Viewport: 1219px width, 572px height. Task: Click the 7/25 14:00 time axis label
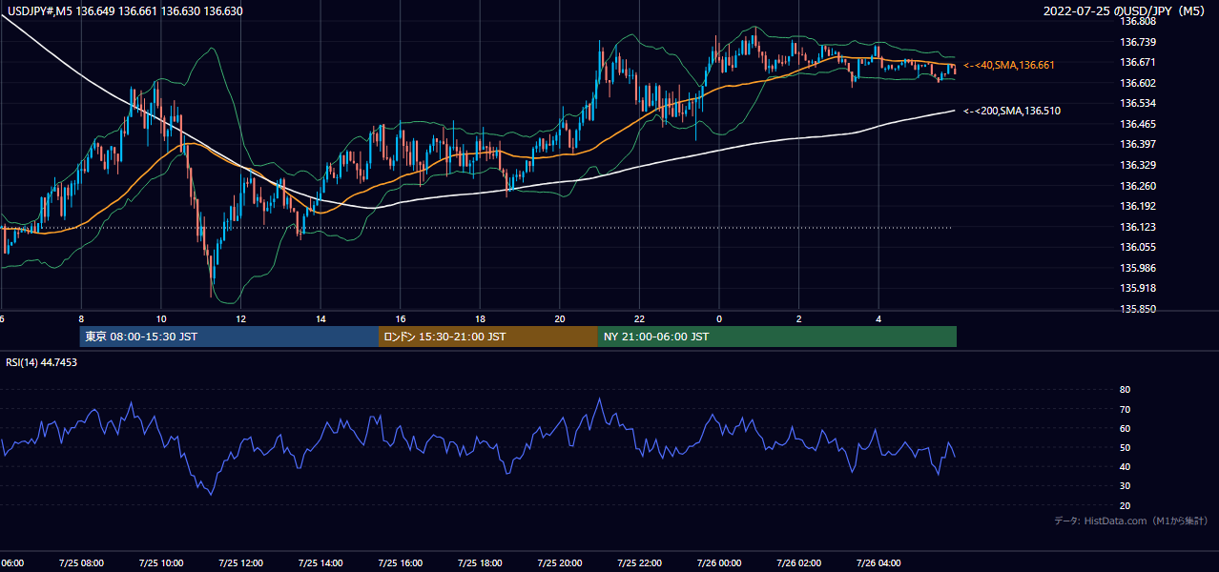point(320,563)
